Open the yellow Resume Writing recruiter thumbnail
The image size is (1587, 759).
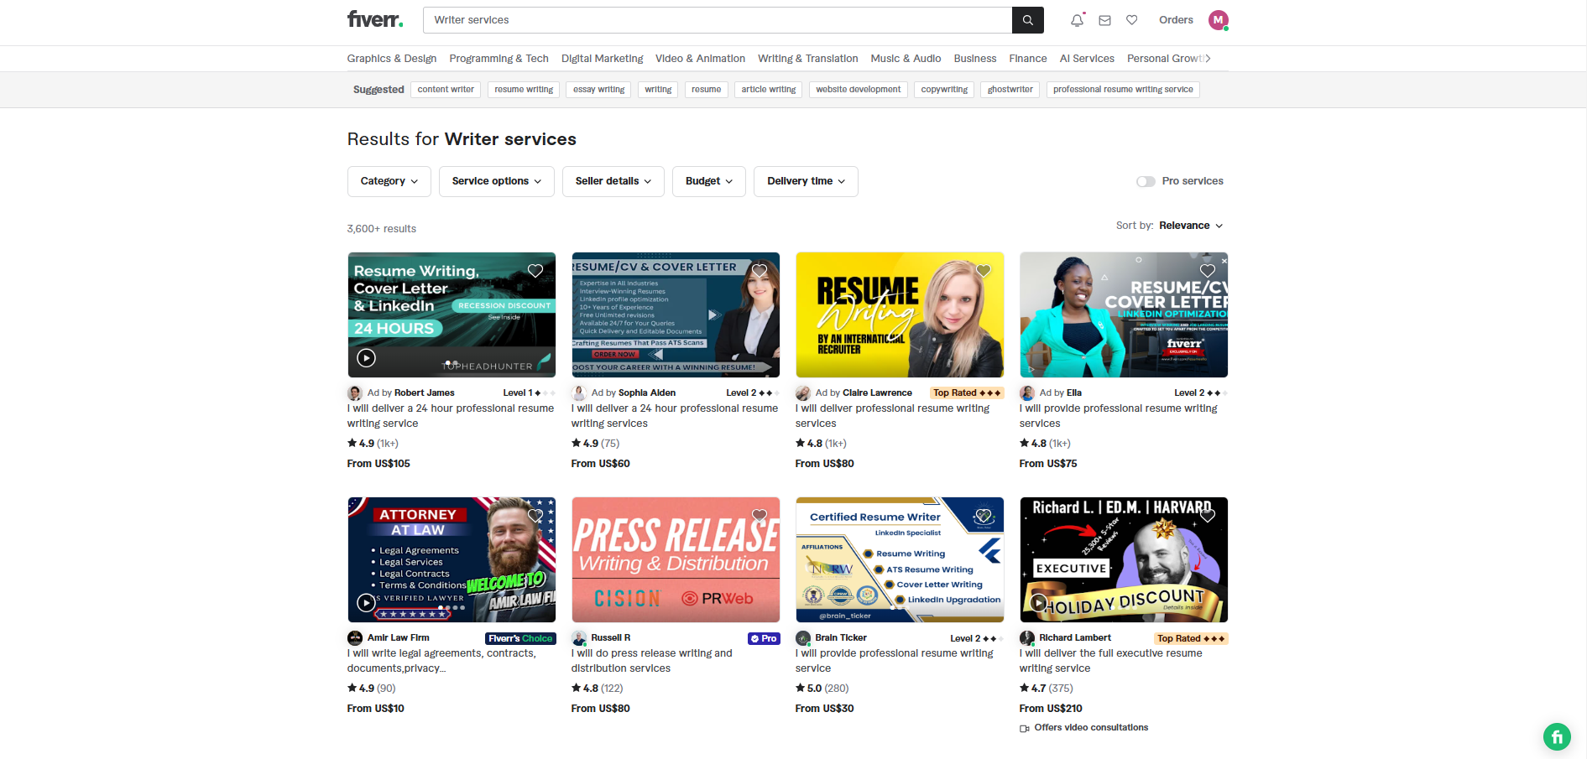point(900,315)
